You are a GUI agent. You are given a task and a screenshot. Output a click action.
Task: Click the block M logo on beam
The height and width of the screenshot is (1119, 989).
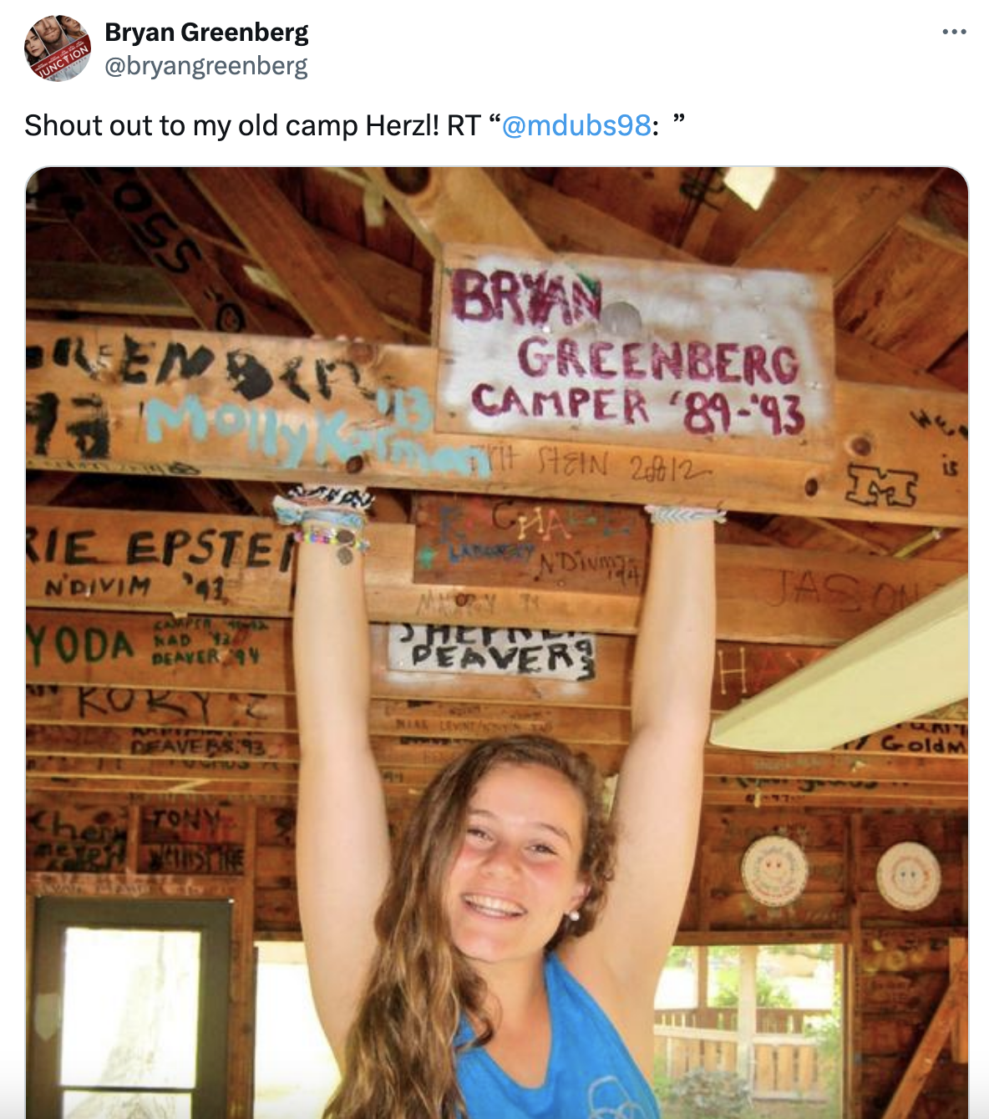pos(883,486)
